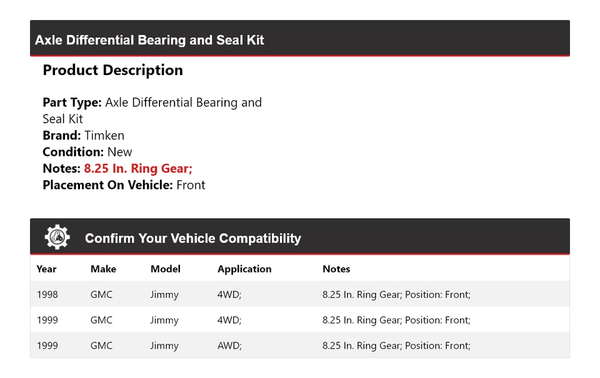Click the Notes column header
600x378 pixels.
click(336, 269)
